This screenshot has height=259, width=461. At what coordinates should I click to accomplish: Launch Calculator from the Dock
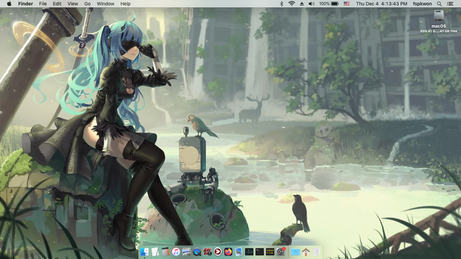(165, 252)
